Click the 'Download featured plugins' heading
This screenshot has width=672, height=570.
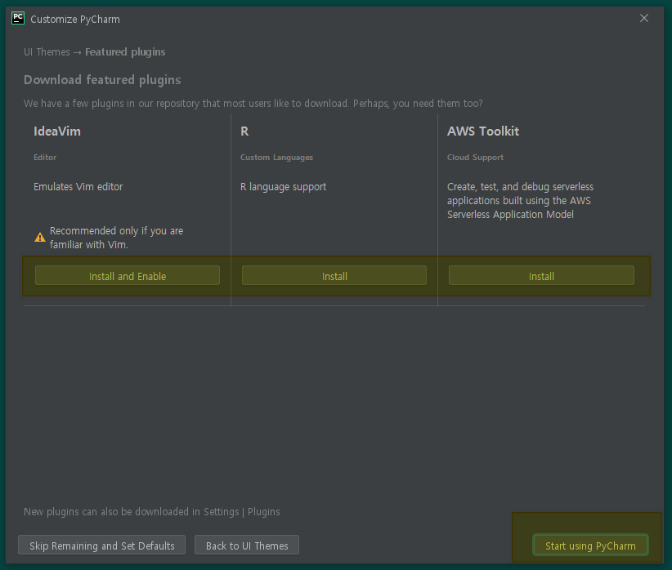[x=102, y=80]
